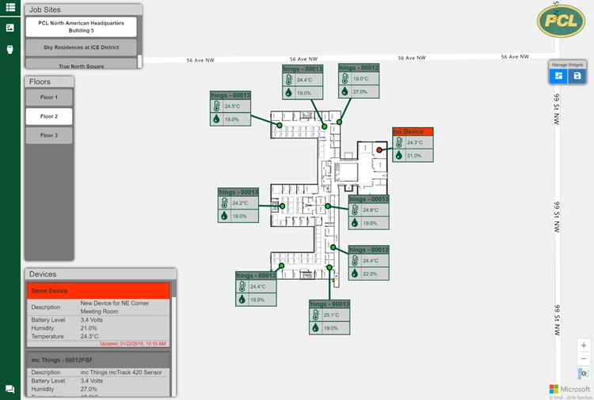The width and height of the screenshot is (594, 400).
Task: Click the PCL logo
Action: coord(561,21)
